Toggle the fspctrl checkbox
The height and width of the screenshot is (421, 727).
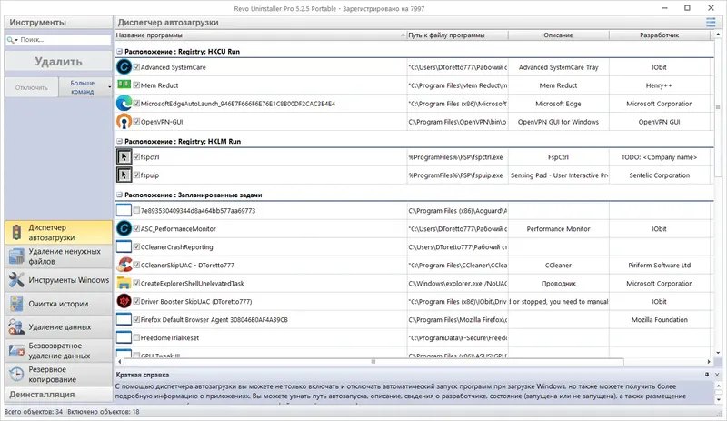point(136,157)
